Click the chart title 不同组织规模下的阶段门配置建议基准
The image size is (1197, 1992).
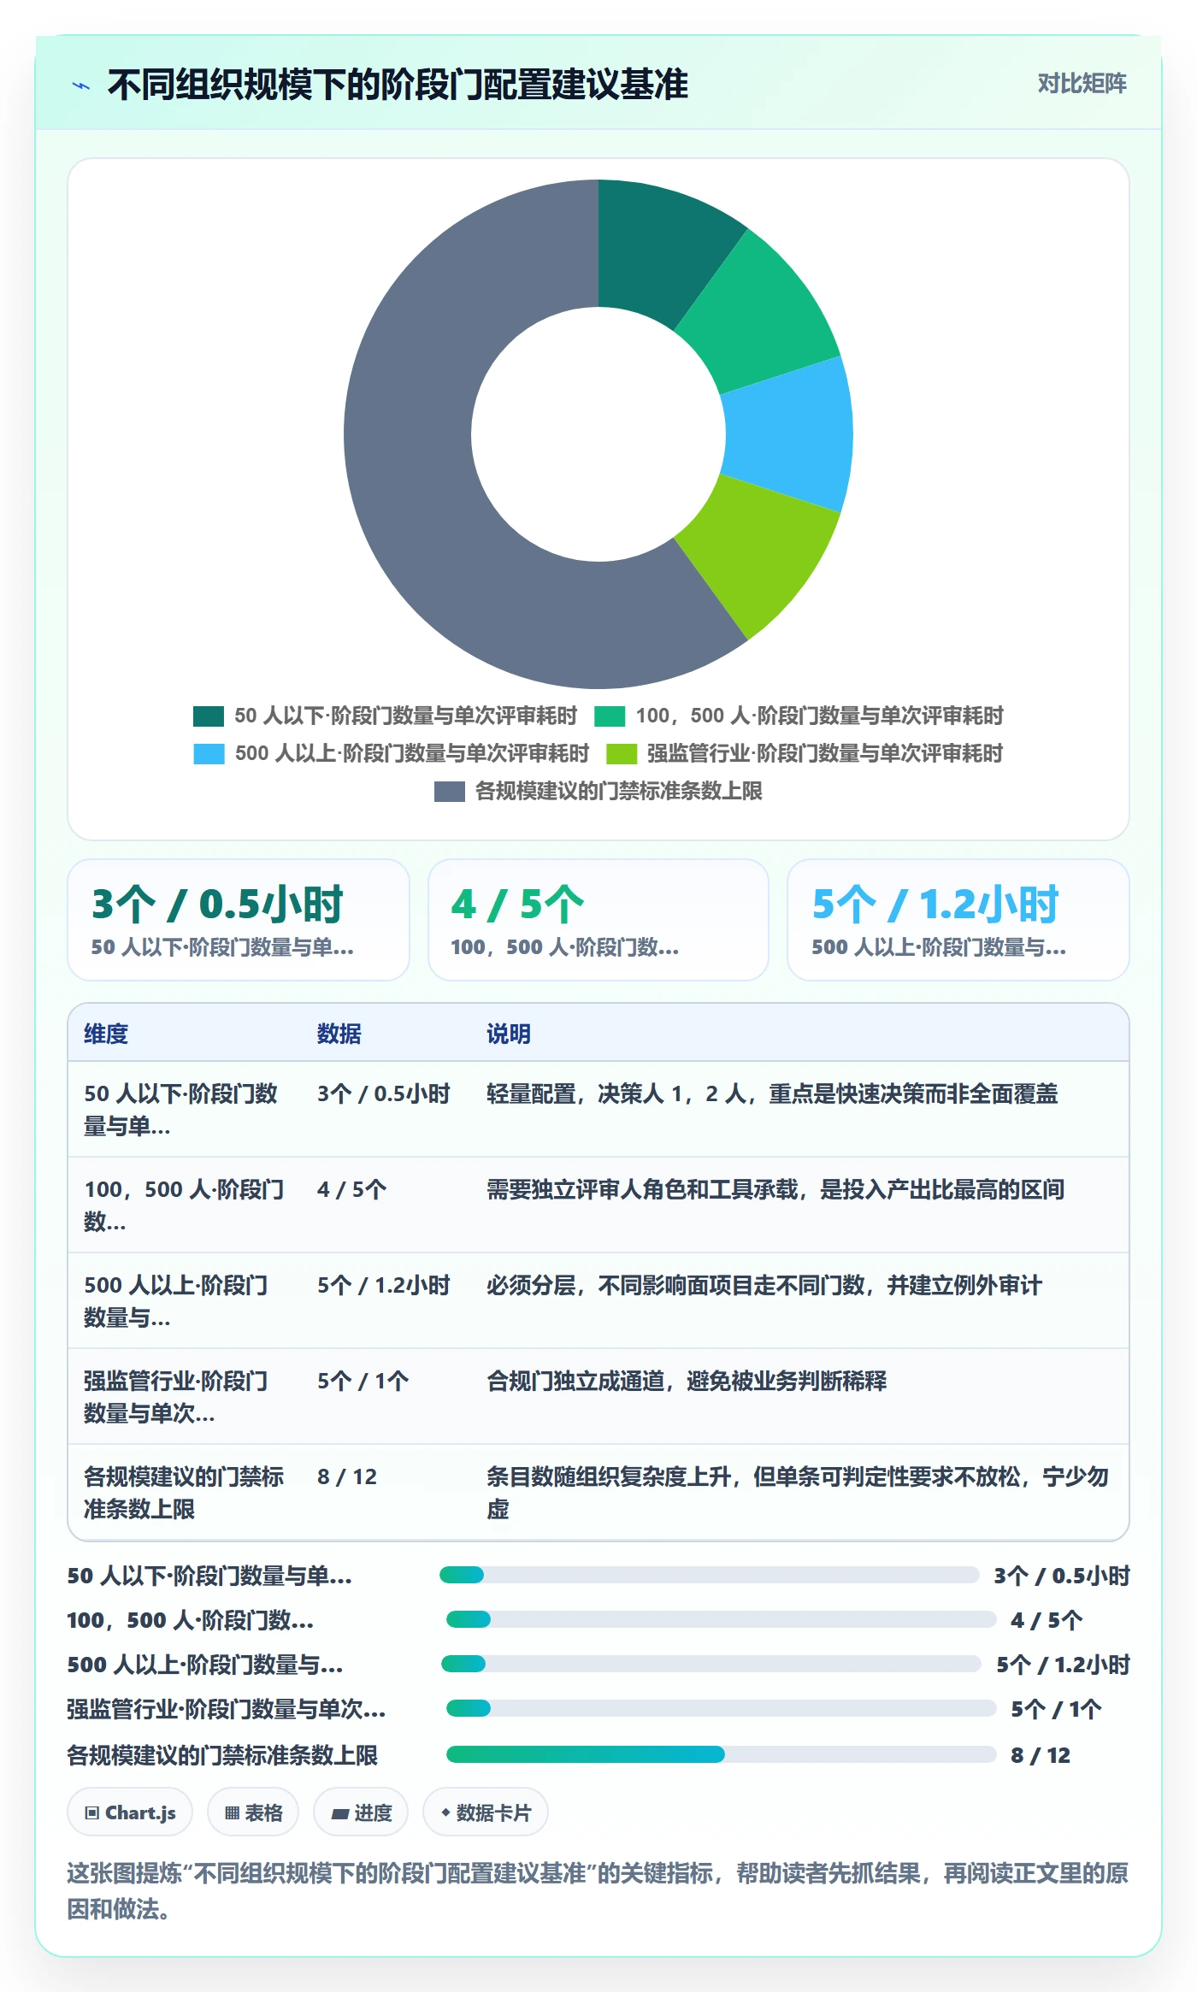(398, 85)
